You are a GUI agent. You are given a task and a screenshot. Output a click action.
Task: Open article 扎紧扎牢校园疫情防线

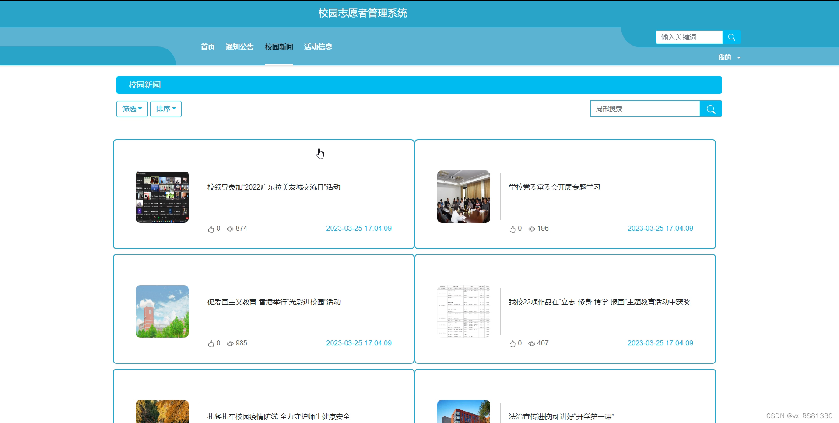point(279,417)
